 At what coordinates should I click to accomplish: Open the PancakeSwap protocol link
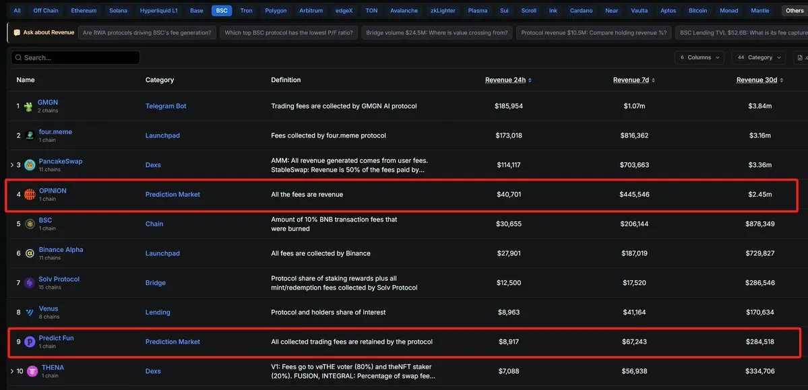click(x=60, y=161)
